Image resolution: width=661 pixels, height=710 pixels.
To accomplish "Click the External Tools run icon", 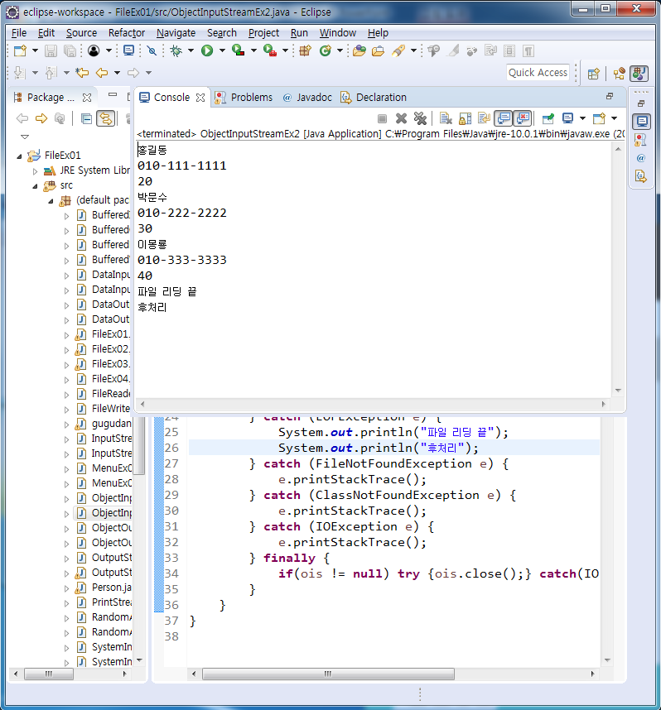I will [270, 50].
